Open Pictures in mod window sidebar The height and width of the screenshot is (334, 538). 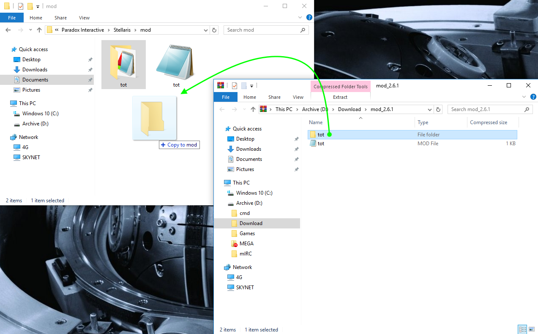pyautogui.click(x=31, y=90)
